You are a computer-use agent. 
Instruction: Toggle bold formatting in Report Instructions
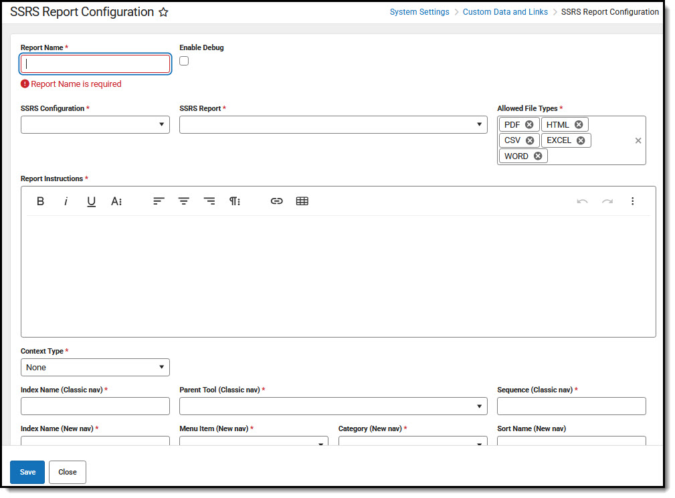(x=40, y=201)
